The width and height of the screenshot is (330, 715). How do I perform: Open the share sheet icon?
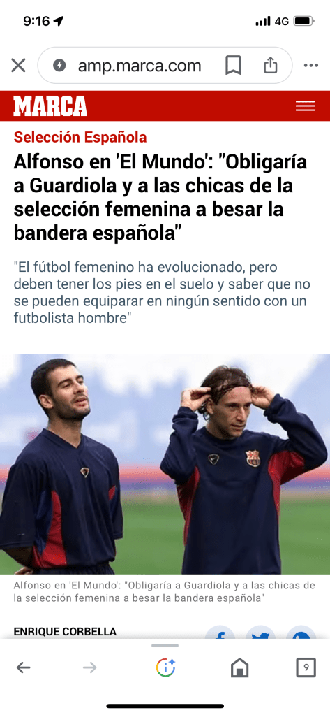tap(271, 65)
